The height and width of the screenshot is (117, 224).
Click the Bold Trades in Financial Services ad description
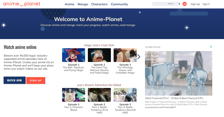coord(177,103)
